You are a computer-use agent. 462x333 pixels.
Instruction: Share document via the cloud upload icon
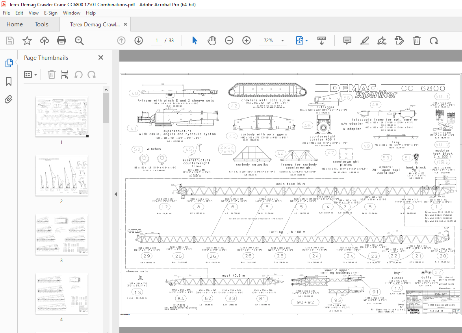coord(44,40)
